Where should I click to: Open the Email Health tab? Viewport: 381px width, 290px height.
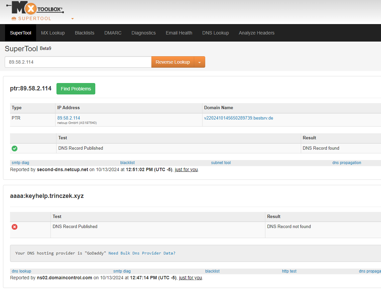[x=179, y=33]
